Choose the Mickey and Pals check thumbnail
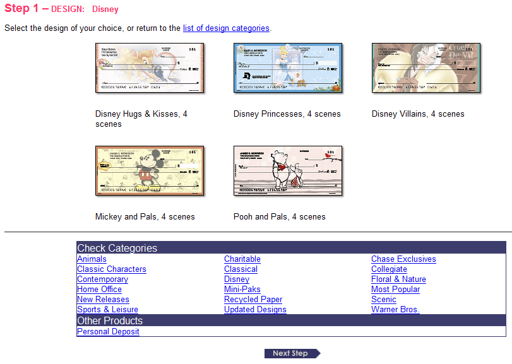Screen dimensions: 512x364 [150, 170]
